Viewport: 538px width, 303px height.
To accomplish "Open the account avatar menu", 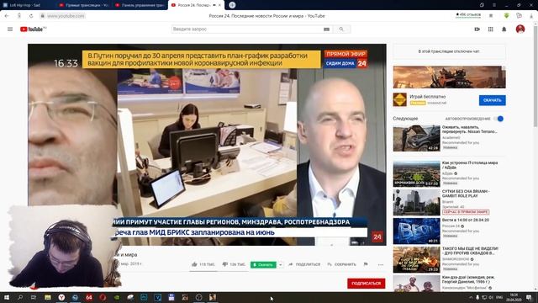I will (x=520, y=29).
